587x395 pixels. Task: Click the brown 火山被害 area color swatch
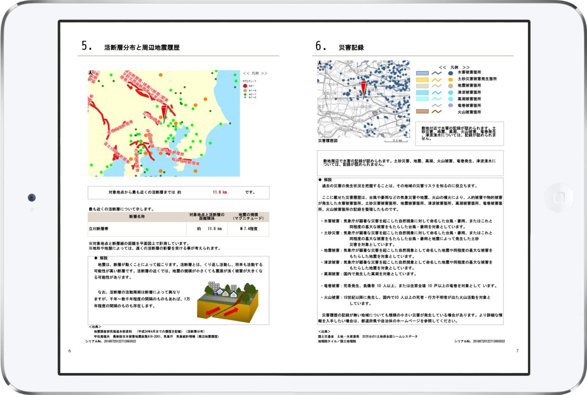tap(422, 112)
